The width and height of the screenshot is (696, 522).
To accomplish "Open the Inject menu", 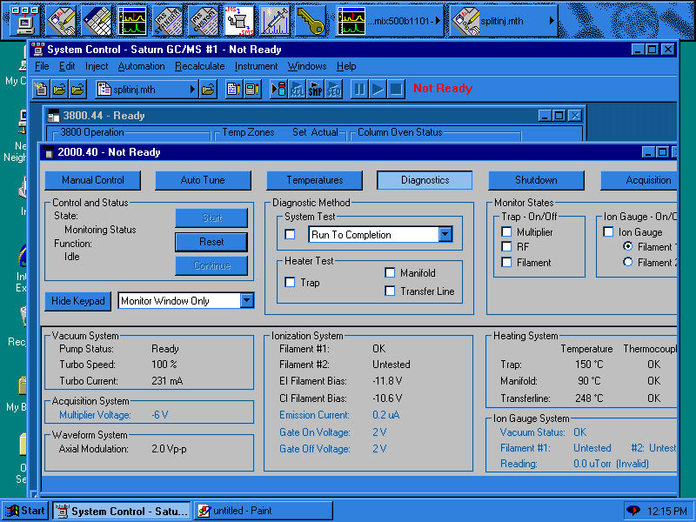I will 97,66.
